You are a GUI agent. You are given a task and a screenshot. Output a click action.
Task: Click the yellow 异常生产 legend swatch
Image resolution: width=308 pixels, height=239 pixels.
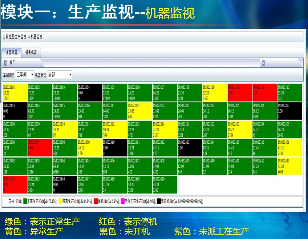(60, 201)
